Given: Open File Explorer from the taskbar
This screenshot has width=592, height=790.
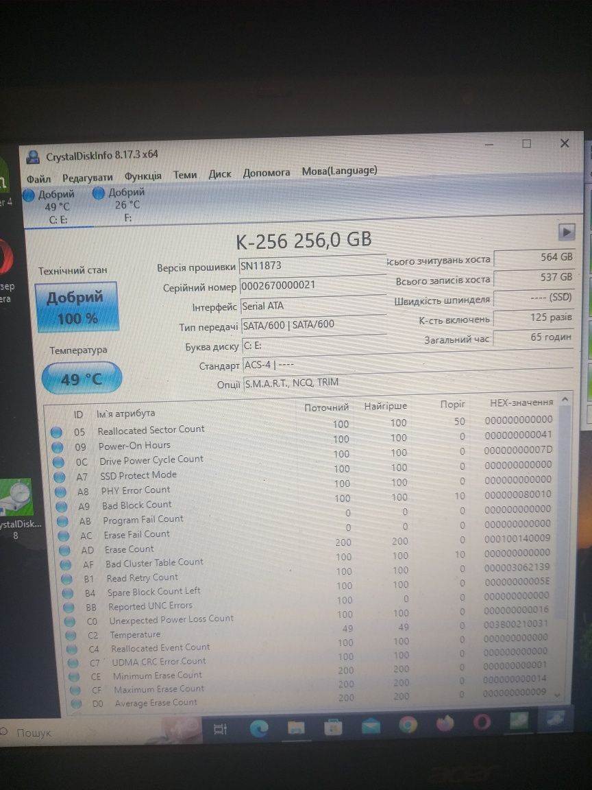Looking at the screenshot, I should click(295, 727).
